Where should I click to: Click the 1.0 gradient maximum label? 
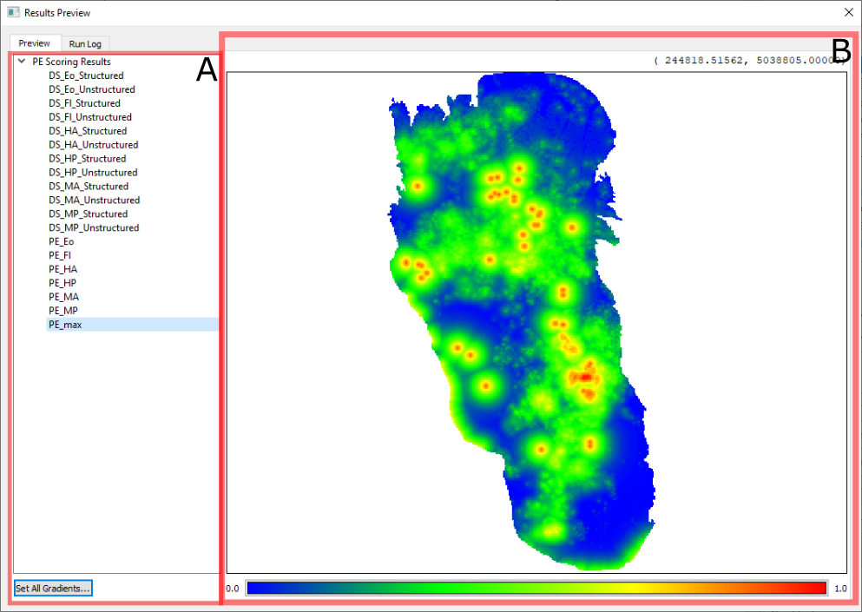[840, 589]
